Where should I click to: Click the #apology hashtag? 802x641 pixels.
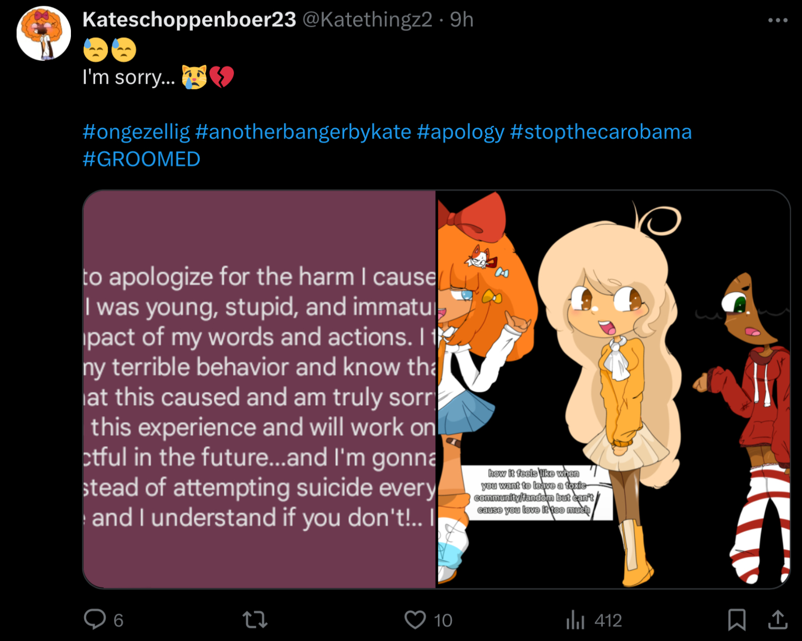[x=460, y=132]
